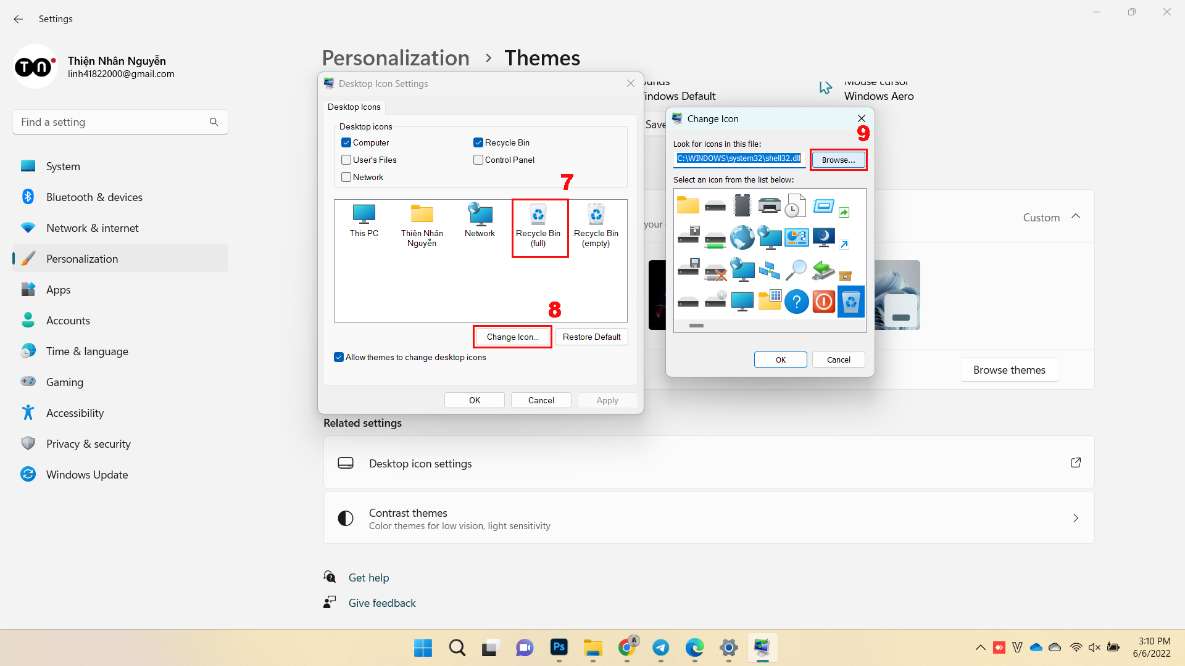Open Gaming settings
Viewport: 1185px width, 666px height.
(120, 382)
